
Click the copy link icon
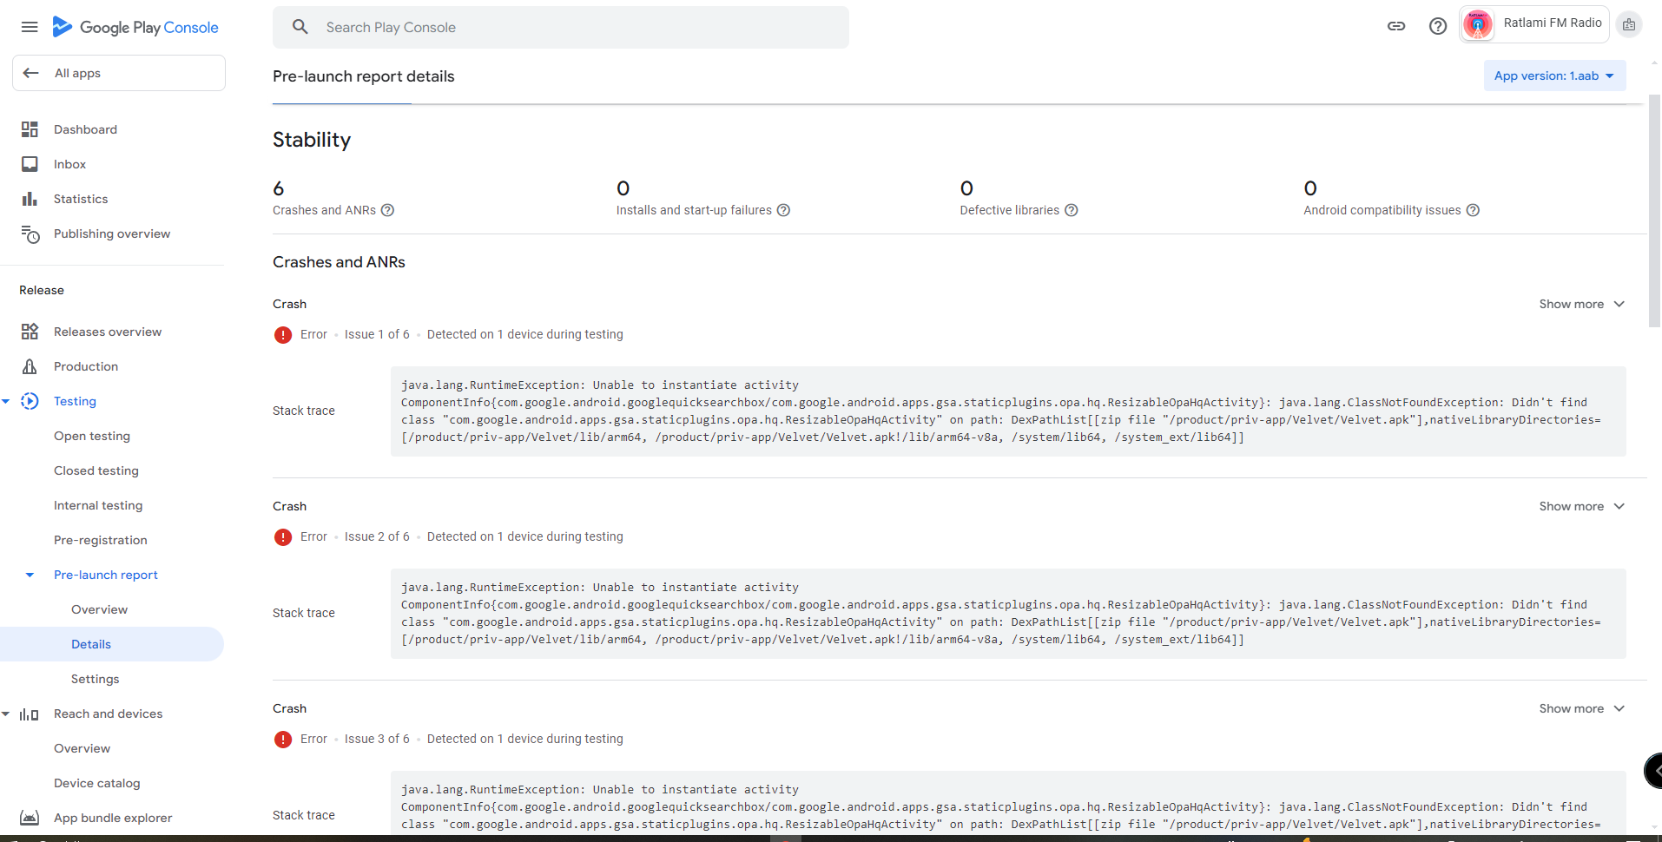[1396, 26]
